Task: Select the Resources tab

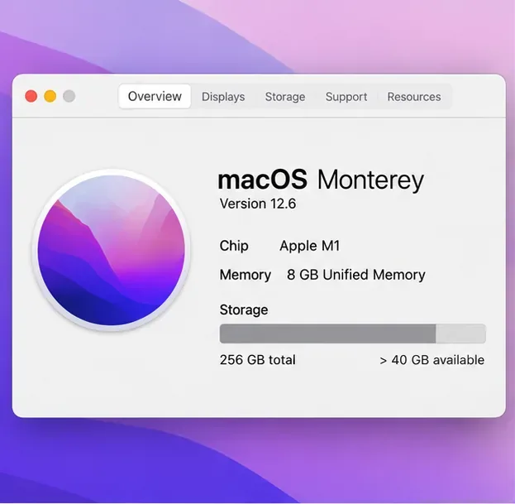Action: [414, 97]
